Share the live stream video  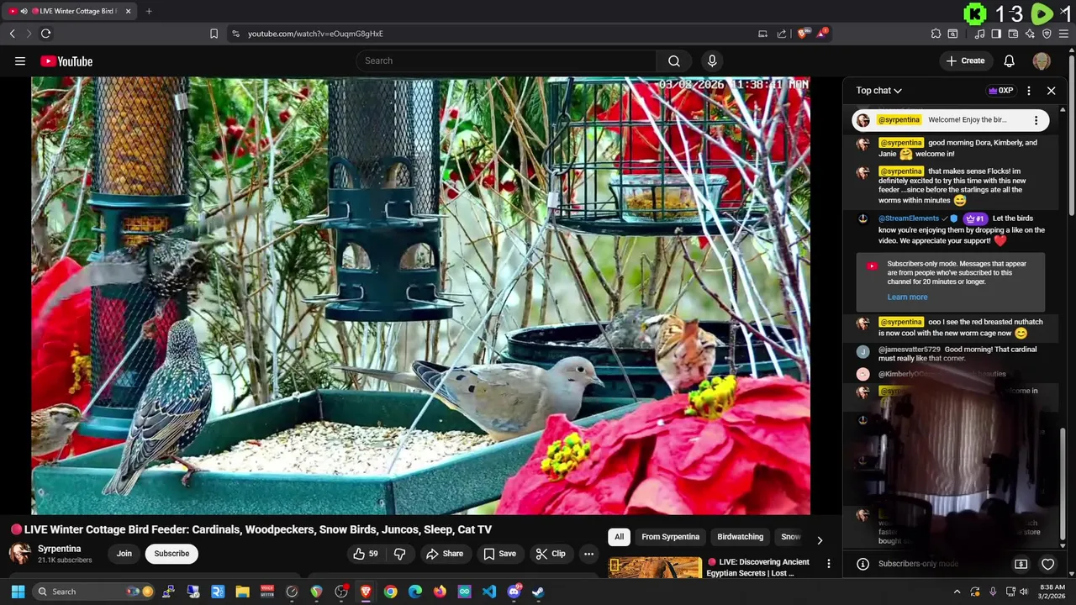(445, 554)
